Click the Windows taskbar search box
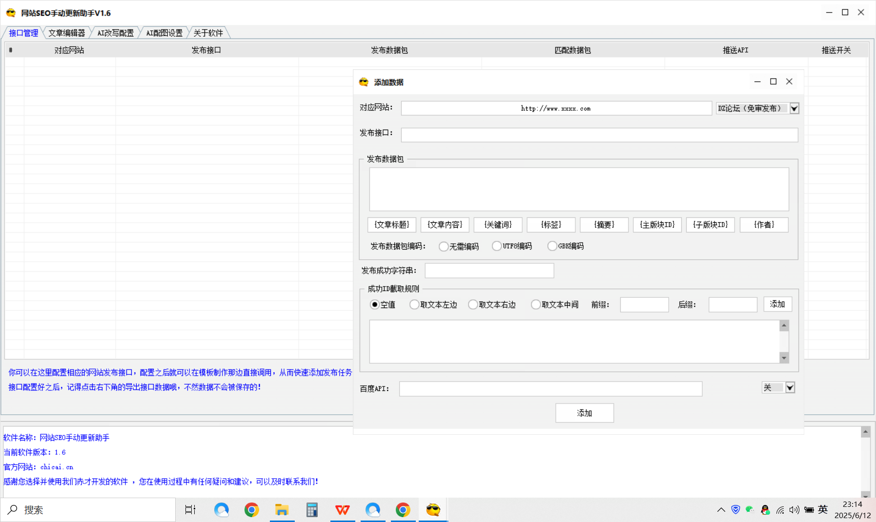876x522 pixels. [88, 510]
